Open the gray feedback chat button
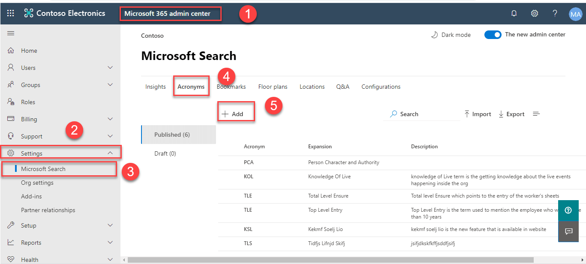This screenshot has height=264, width=586. pyautogui.click(x=568, y=231)
